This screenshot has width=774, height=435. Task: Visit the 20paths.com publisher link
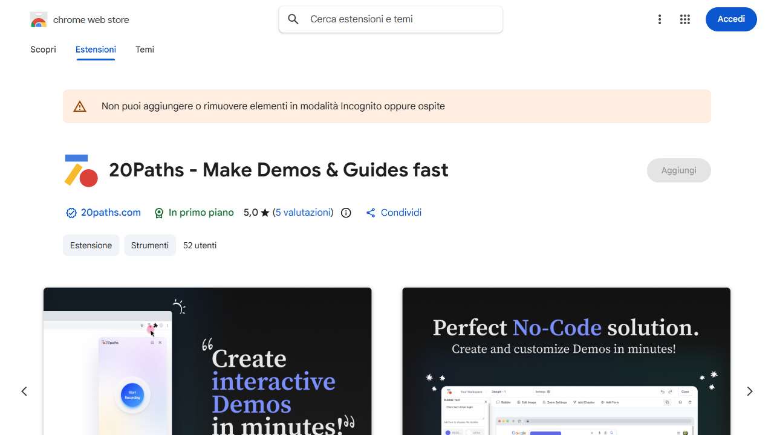pos(111,213)
